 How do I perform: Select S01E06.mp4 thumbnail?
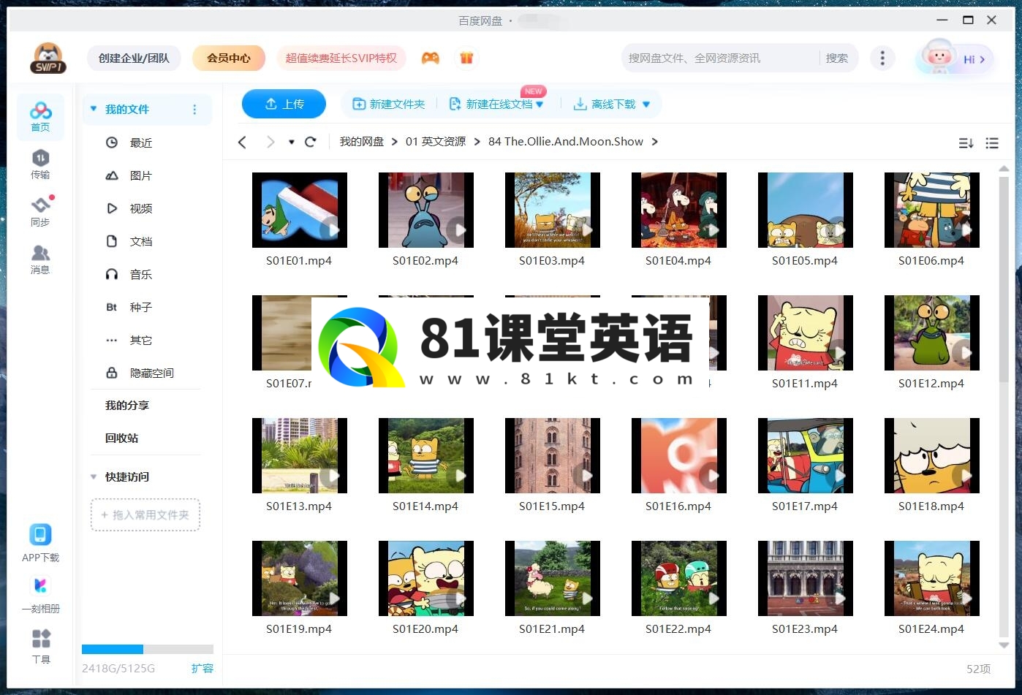pos(932,210)
